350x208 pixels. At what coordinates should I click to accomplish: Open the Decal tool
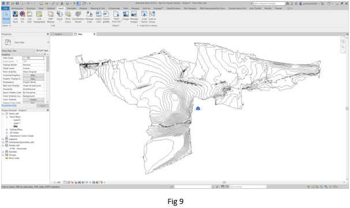pos(59,17)
